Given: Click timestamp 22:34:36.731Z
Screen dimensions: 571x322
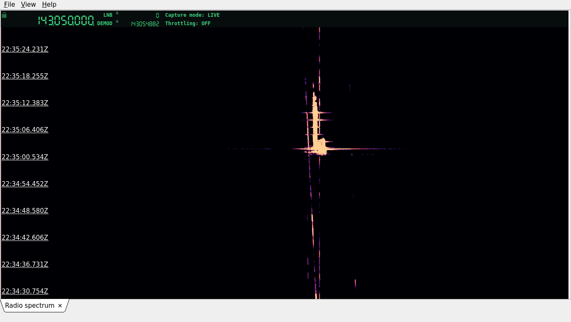Looking at the screenshot, I should [25, 264].
